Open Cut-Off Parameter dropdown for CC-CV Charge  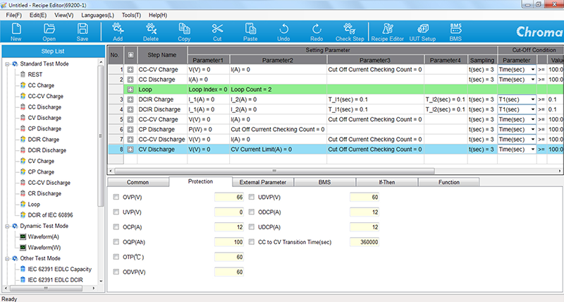tap(532, 69)
